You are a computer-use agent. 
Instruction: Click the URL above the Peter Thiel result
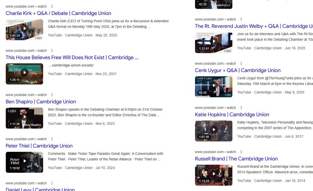[26, 139]
